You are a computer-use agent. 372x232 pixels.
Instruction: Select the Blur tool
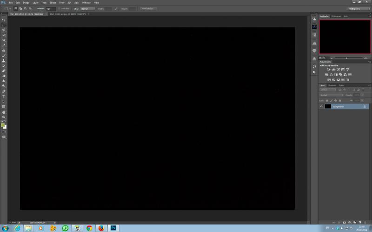coord(4,81)
